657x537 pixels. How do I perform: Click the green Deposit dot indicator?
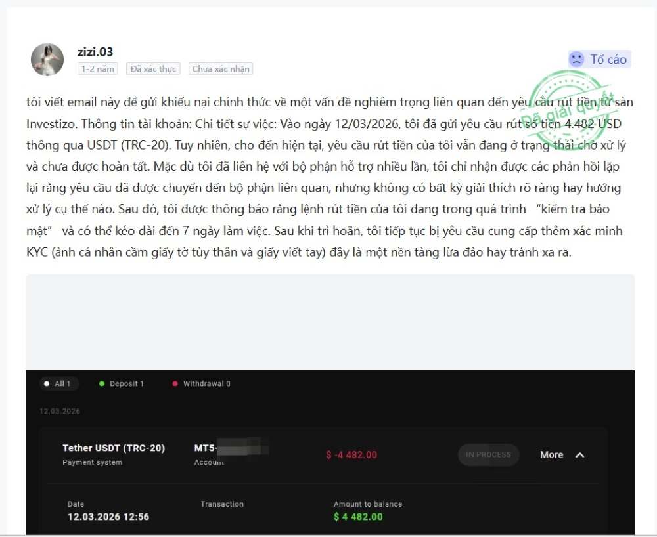tap(101, 383)
